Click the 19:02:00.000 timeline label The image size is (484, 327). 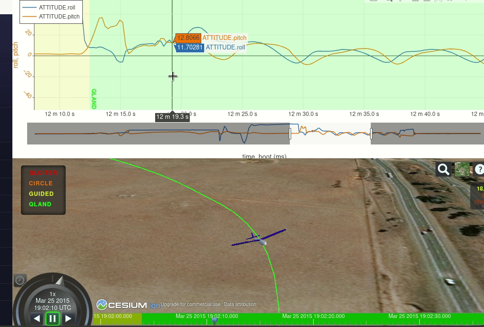[x=113, y=316]
